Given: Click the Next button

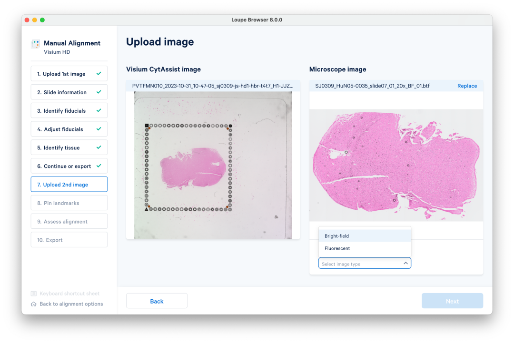Looking at the screenshot, I should click(452, 301).
